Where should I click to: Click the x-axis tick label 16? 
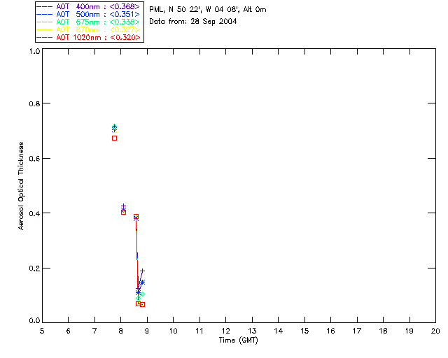click(330, 331)
